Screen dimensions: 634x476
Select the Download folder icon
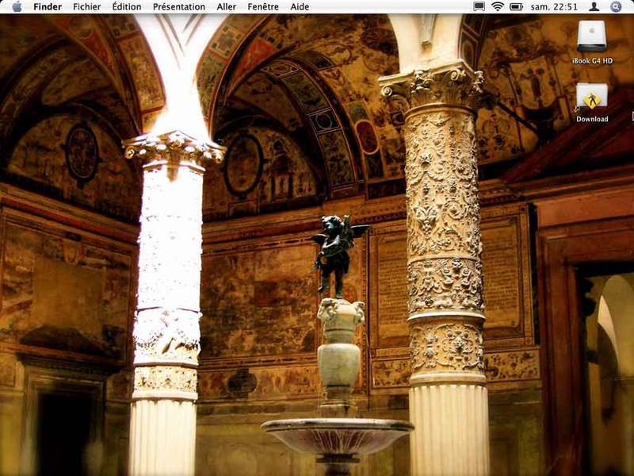[592, 96]
